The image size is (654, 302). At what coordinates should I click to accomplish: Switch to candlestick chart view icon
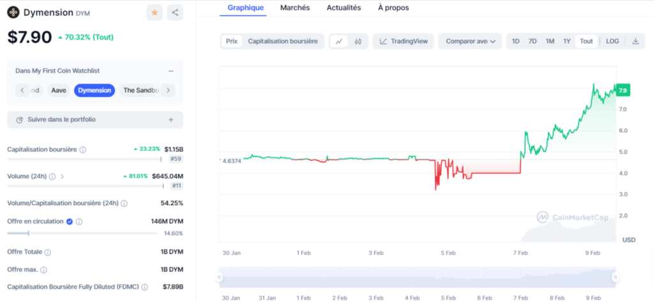pyautogui.click(x=358, y=42)
